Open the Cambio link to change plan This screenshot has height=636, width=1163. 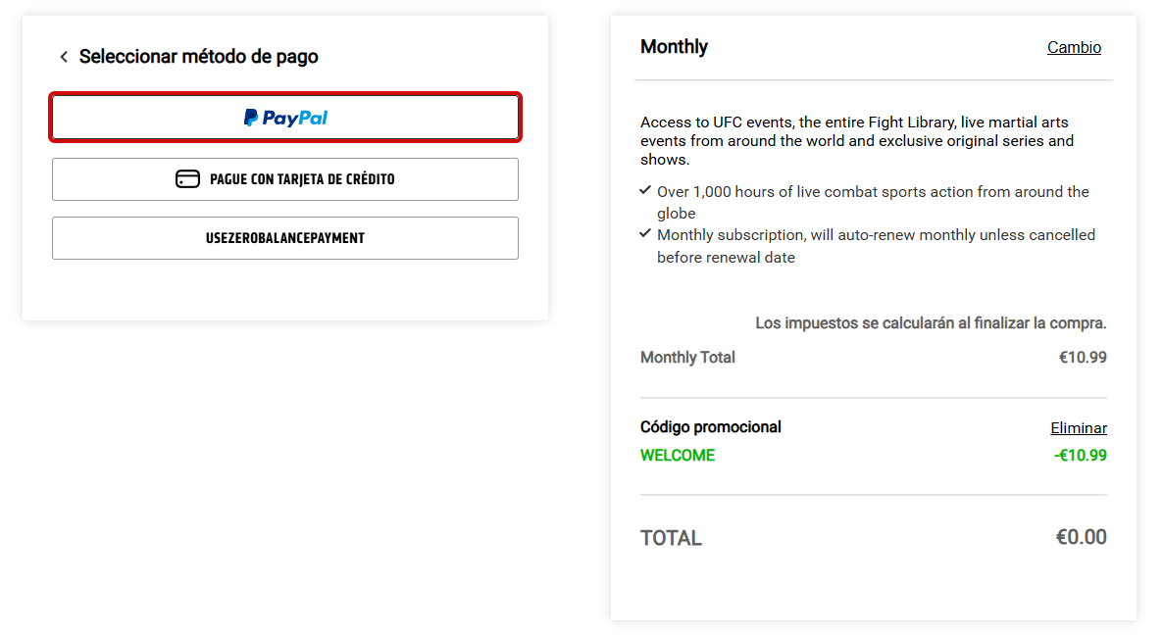1074,47
